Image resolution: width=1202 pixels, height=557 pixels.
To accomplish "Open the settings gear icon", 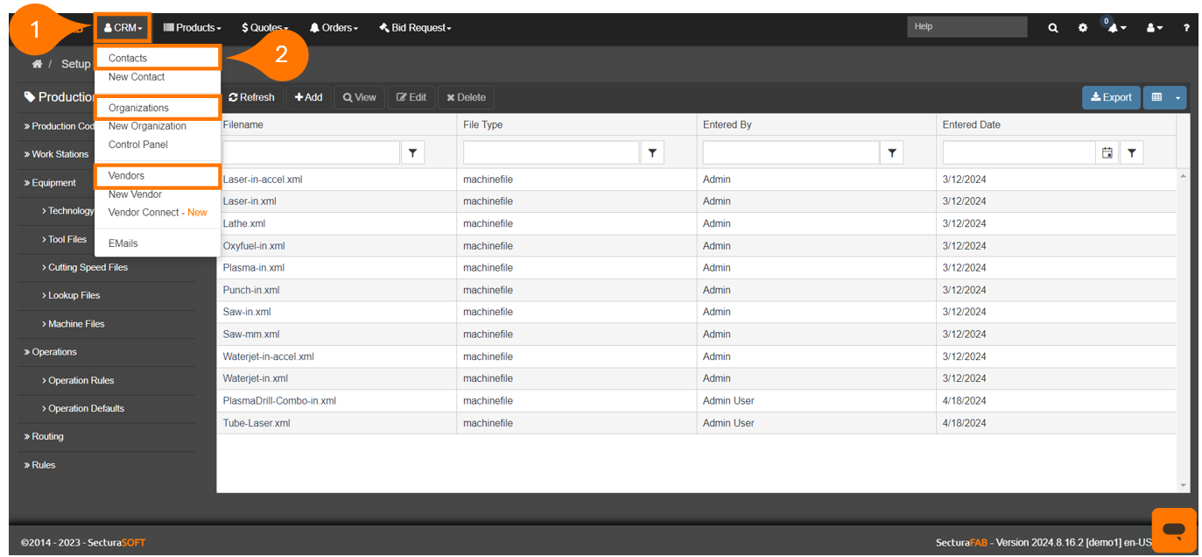I will pyautogui.click(x=1083, y=28).
